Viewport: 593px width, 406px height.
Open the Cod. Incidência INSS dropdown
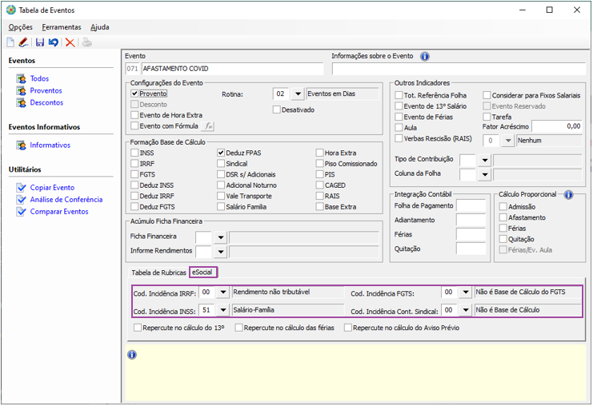[x=223, y=310]
